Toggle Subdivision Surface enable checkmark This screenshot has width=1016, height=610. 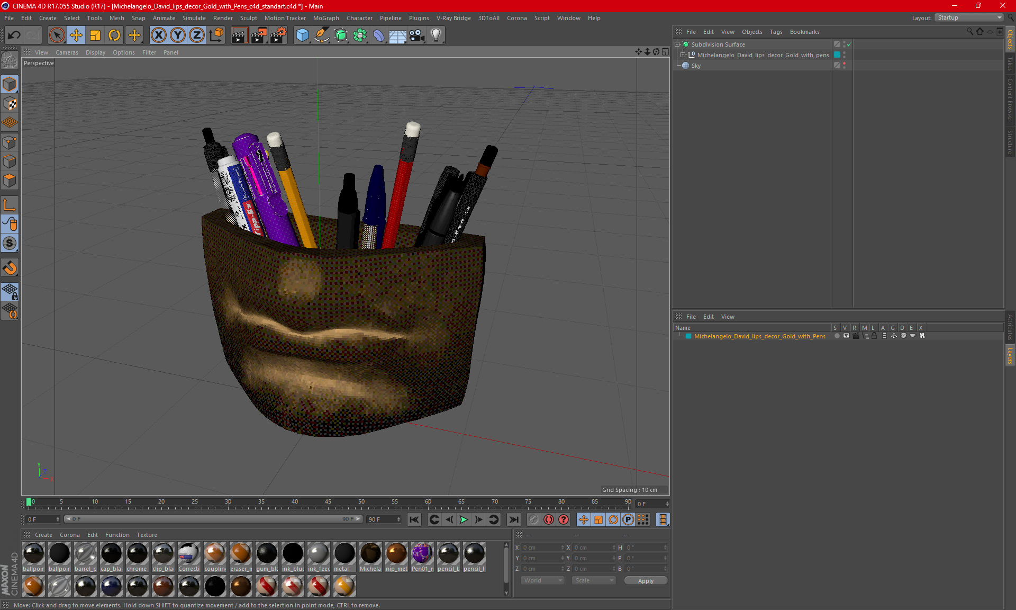pyautogui.click(x=849, y=44)
